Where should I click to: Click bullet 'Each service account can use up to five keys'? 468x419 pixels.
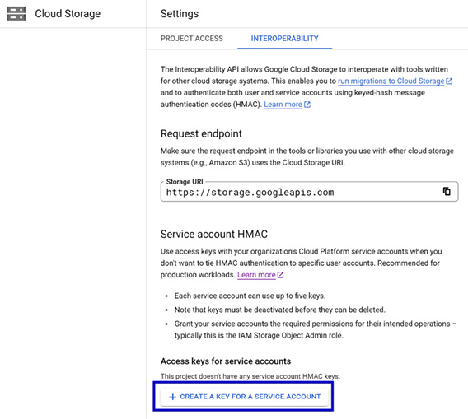250,296
